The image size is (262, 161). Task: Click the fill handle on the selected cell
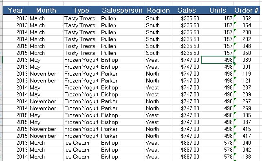tap(233, 63)
